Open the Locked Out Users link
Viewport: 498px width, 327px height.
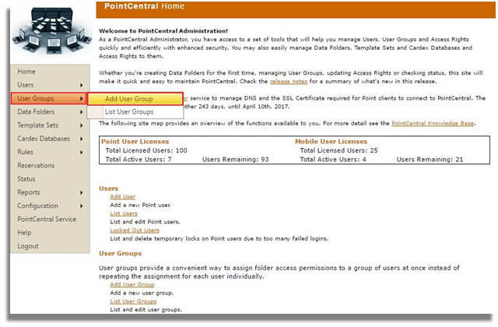(135, 230)
